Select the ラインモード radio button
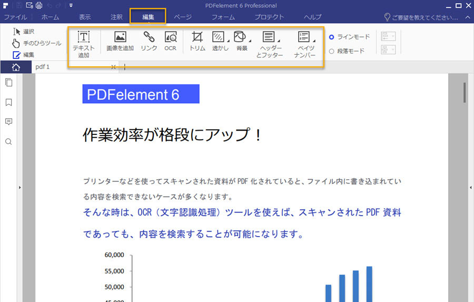 pos(331,37)
